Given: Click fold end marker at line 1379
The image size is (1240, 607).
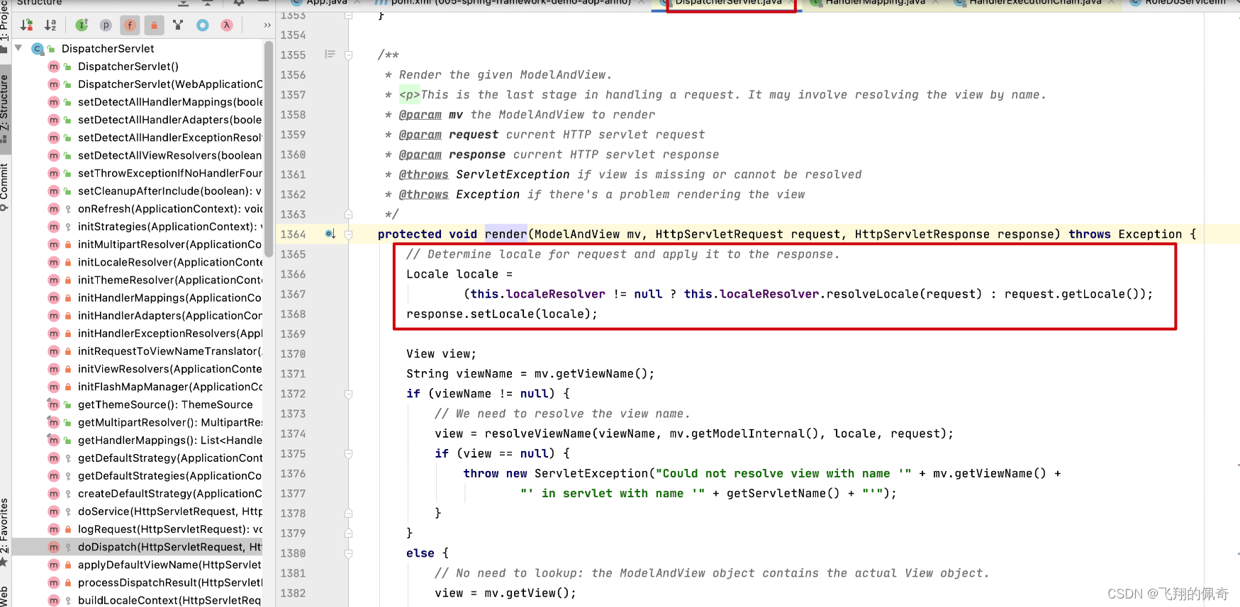Looking at the screenshot, I should [348, 533].
